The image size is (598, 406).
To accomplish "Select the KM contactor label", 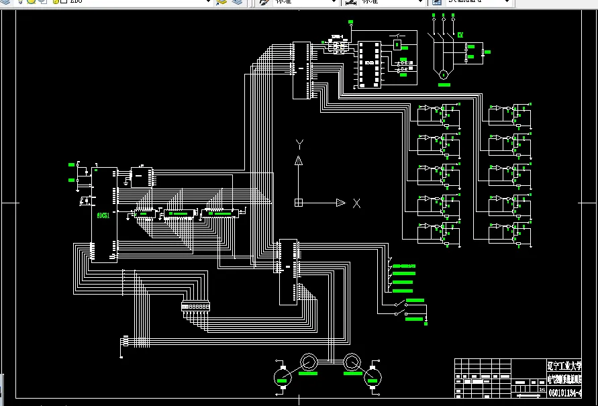I will (460, 35).
